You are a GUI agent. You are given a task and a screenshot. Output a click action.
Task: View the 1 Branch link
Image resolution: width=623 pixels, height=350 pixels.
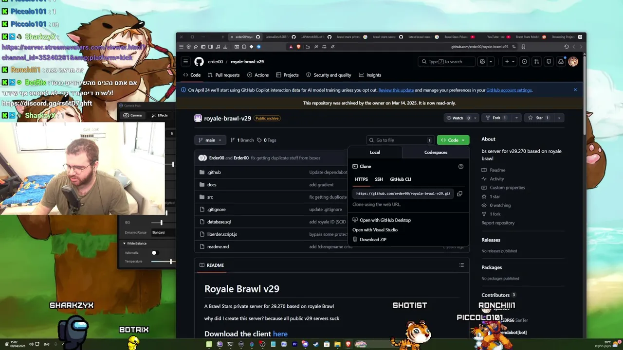(242, 140)
